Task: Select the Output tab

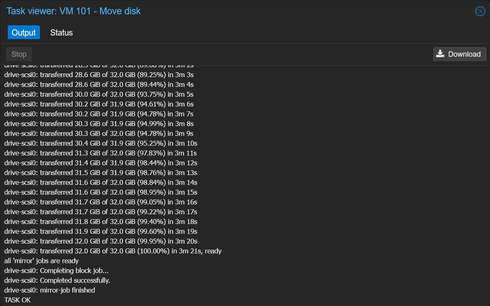Action: pyautogui.click(x=24, y=33)
